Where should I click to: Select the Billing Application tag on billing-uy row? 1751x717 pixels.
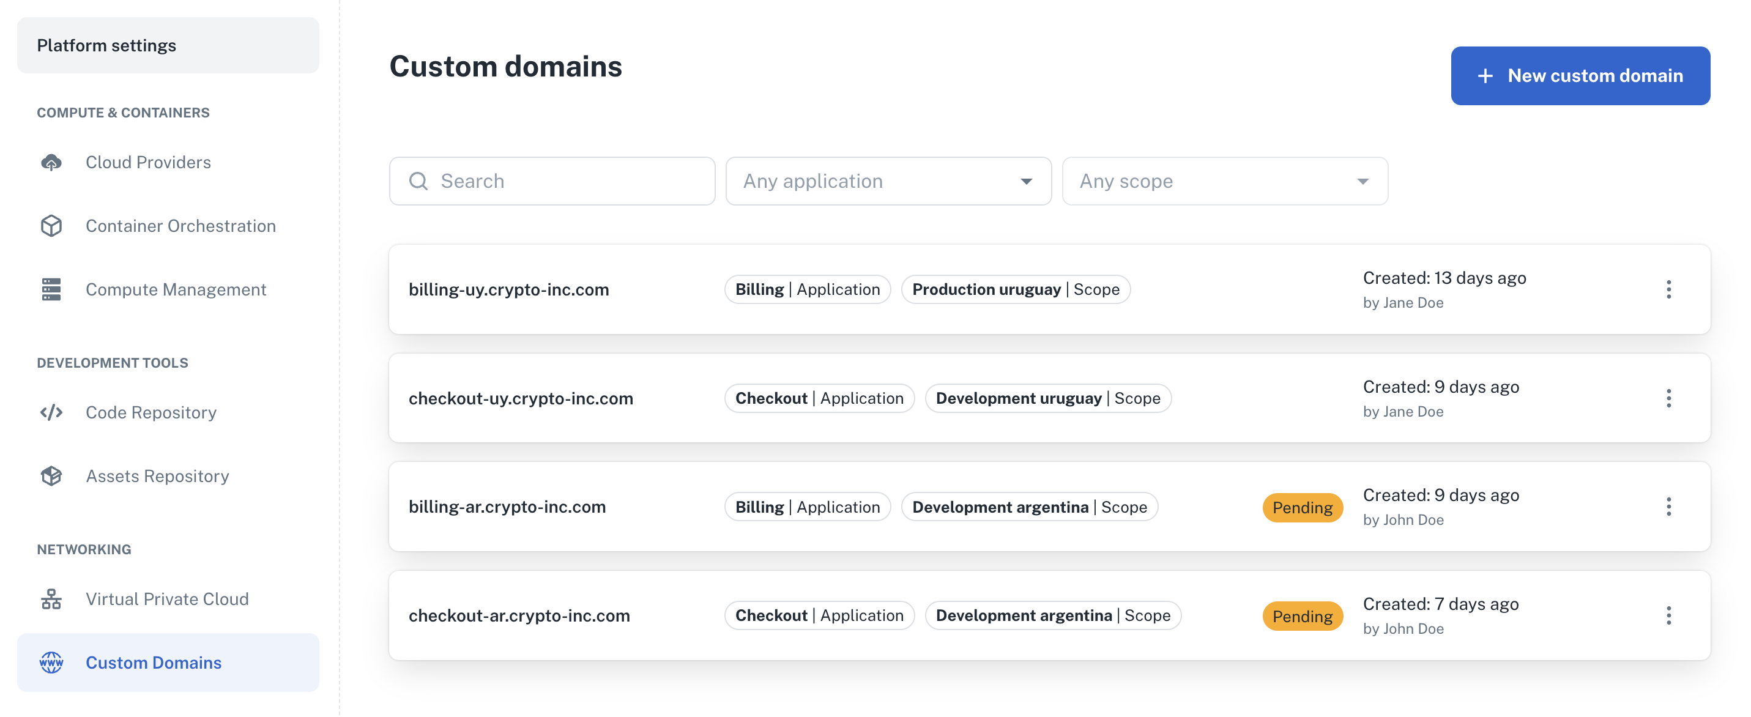pyautogui.click(x=807, y=289)
